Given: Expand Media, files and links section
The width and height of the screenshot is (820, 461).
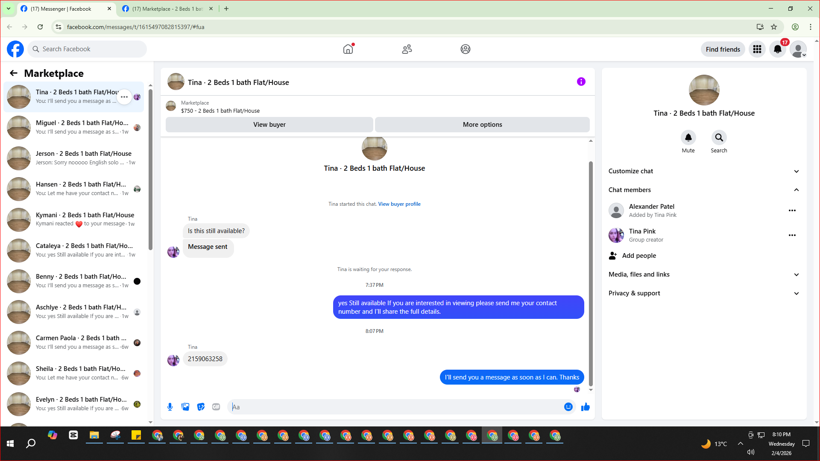Looking at the screenshot, I should coord(796,274).
